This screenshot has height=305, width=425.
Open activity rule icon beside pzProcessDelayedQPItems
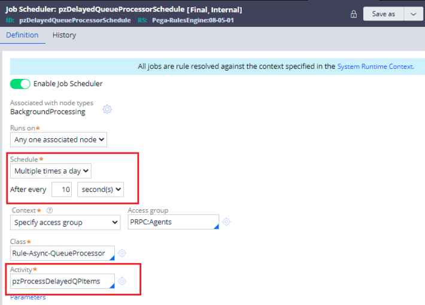[122, 281]
